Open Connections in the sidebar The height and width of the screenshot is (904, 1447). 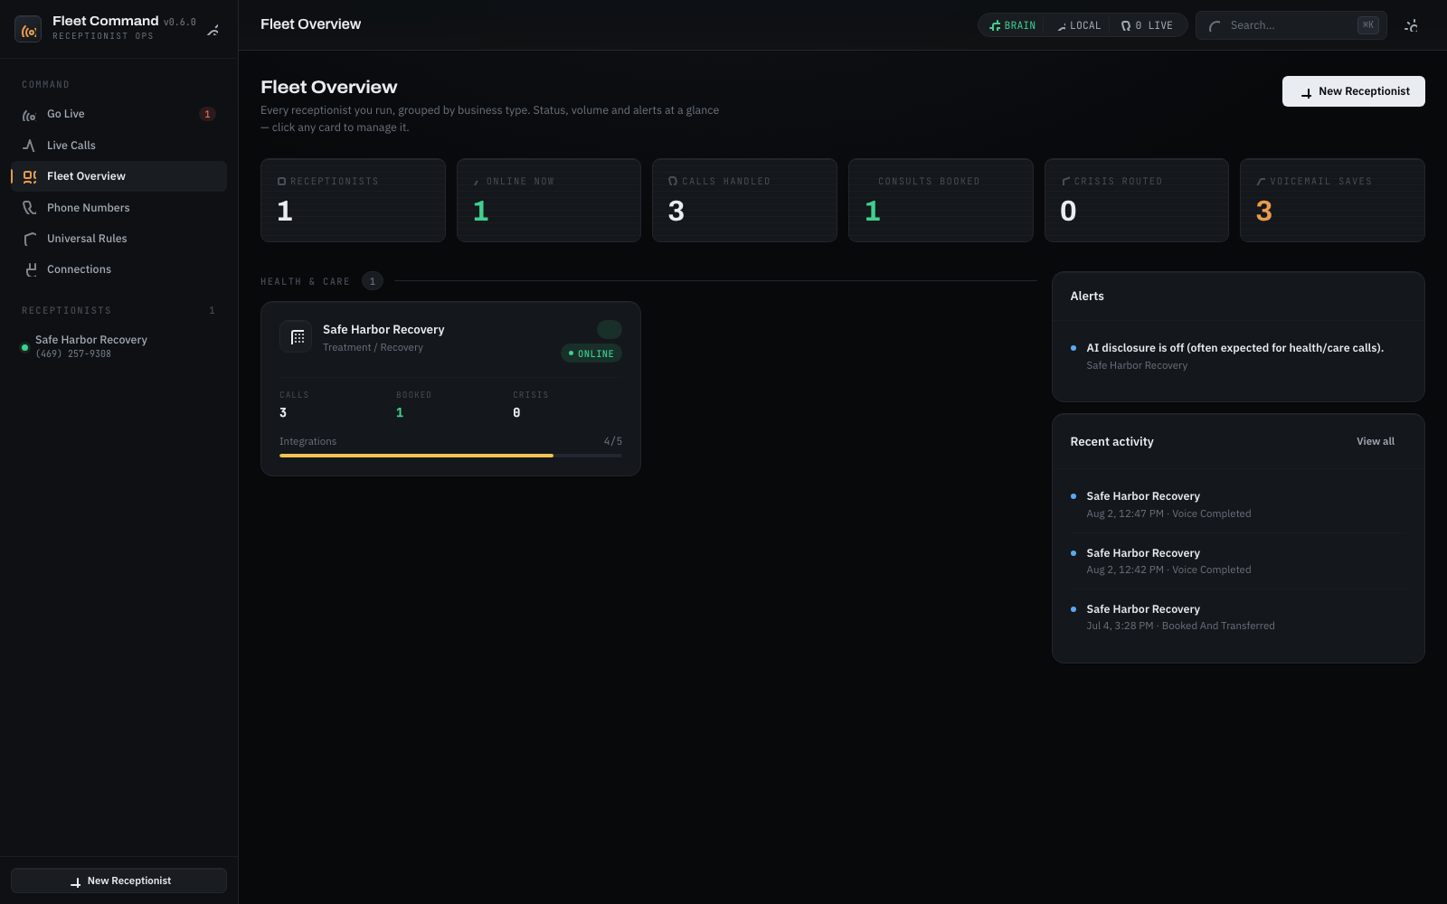[x=118, y=269]
